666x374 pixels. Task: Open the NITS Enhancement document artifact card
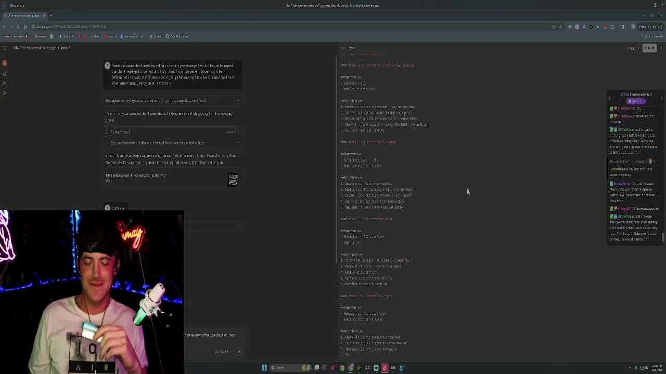point(172,178)
